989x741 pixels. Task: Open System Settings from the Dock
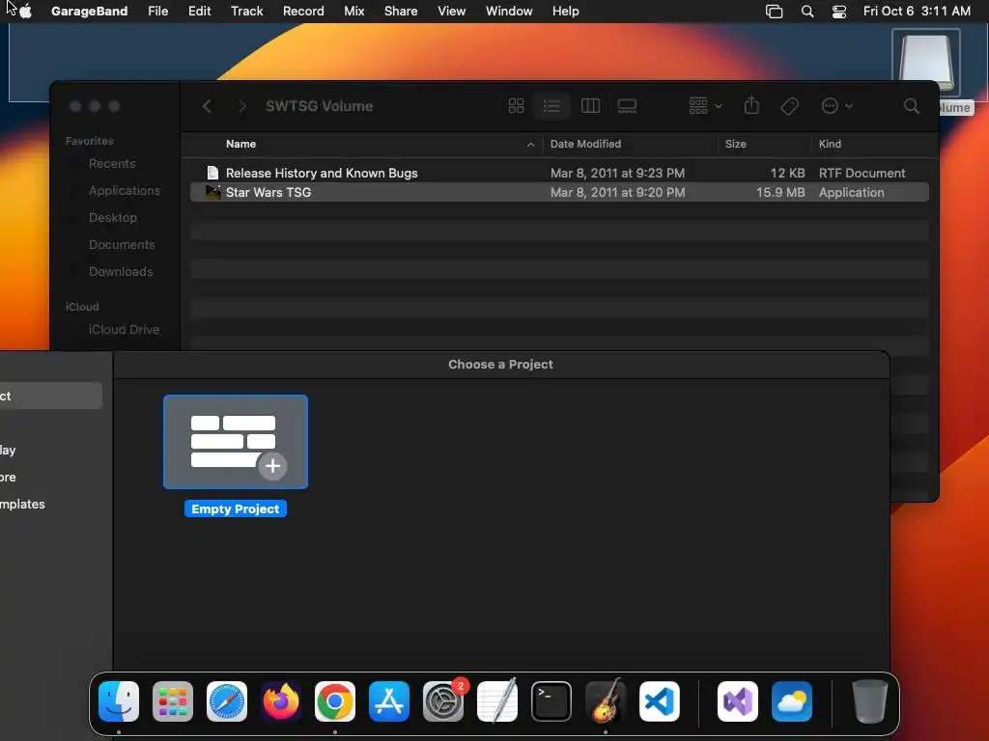pyautogui.click(x=443, y=701)
